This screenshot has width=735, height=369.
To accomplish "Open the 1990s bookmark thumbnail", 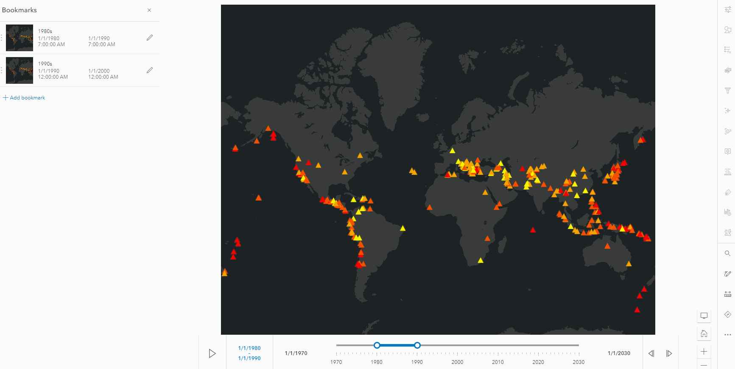I will pyautogui.click(x=20, y=70).
